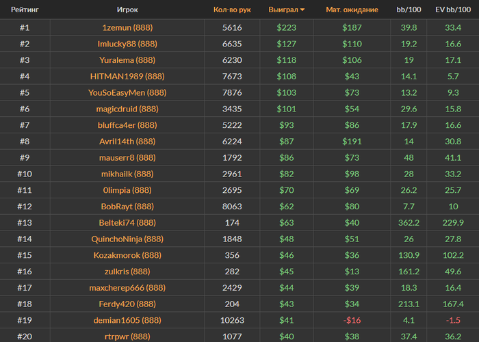Open player Ferdy420 (888) profile

coord(127,304)
